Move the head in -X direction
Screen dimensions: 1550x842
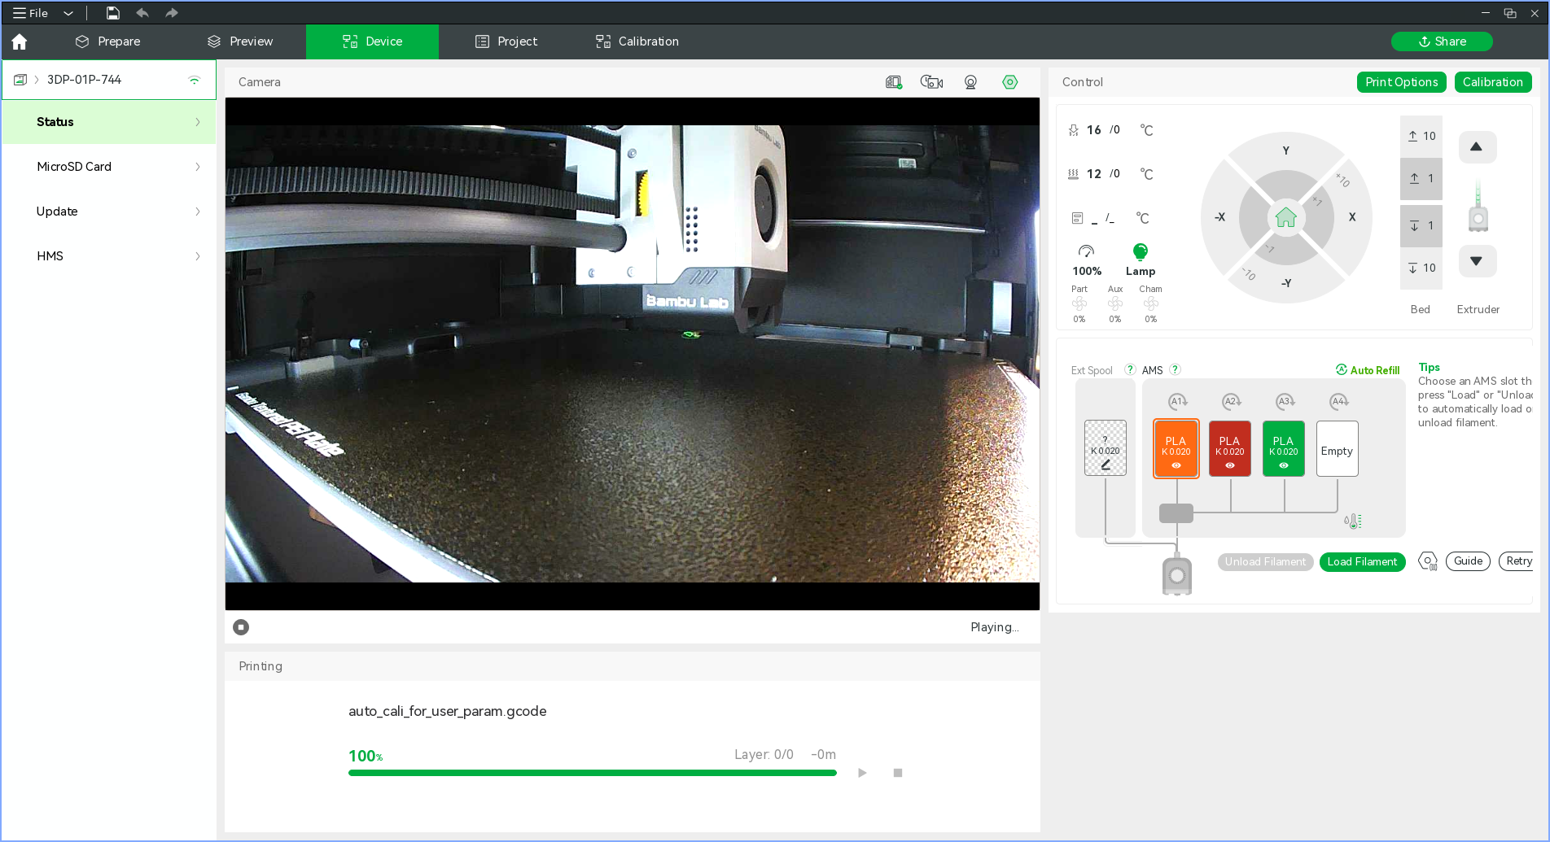click(1219, 217)
